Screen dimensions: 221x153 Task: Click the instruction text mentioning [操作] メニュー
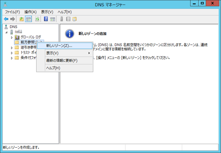(x=131, y=58)
